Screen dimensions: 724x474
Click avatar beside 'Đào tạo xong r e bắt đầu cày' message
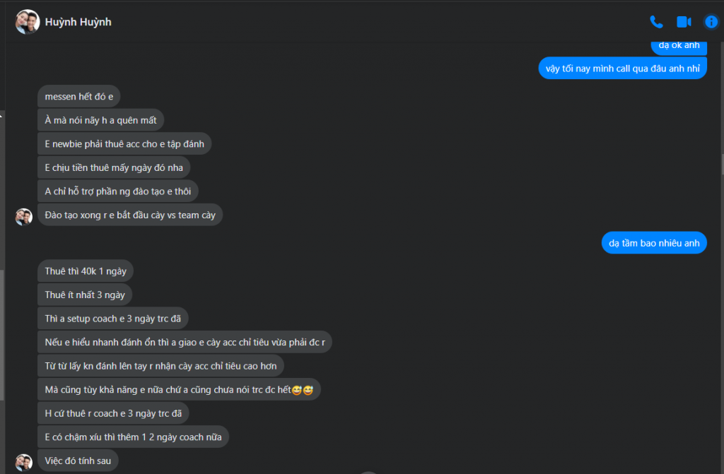pos(23,216)
